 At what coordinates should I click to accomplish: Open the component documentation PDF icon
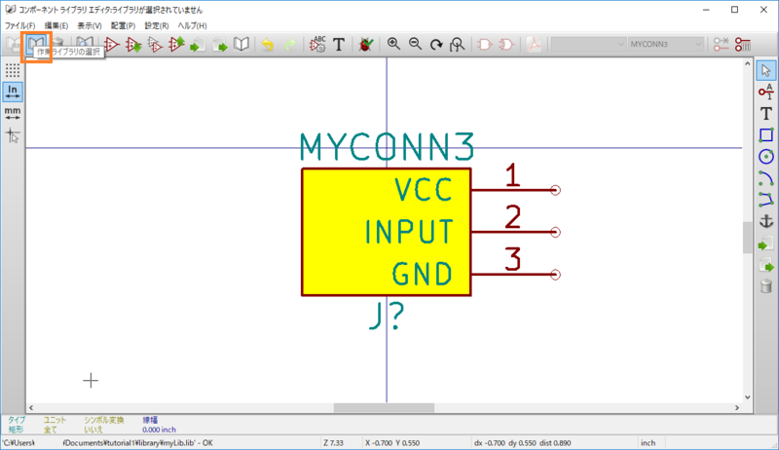[x=534, y=44]
